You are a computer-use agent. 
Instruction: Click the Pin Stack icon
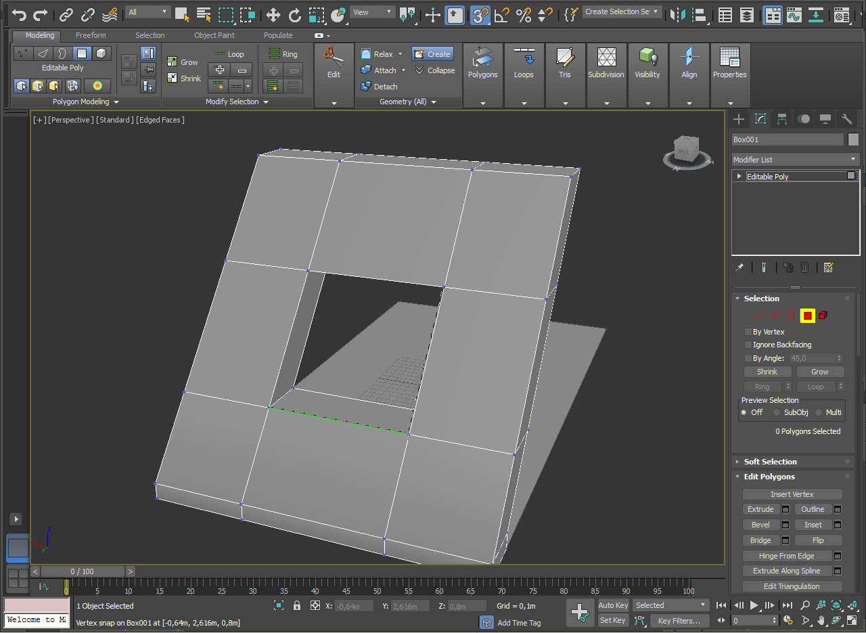tap(739, 267)
